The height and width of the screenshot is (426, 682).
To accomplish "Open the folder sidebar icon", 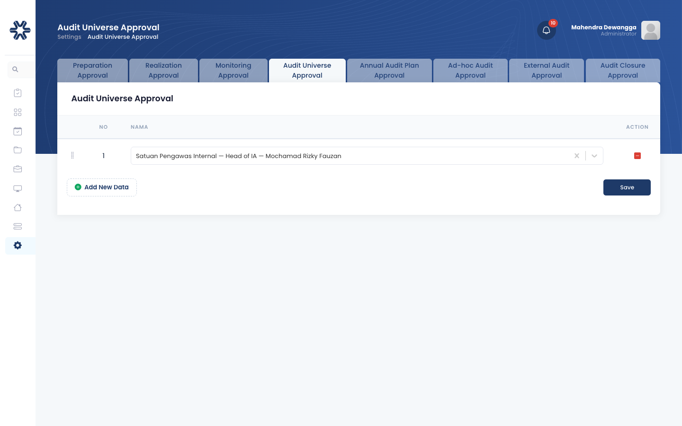I will tap(18, 150).
